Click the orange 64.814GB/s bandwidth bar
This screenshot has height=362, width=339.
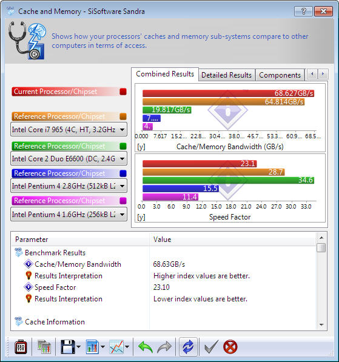[224, 102]
